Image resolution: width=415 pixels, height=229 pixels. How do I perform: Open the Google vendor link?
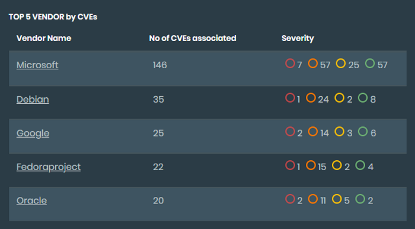pyautogui.click(x=33, y=133)
